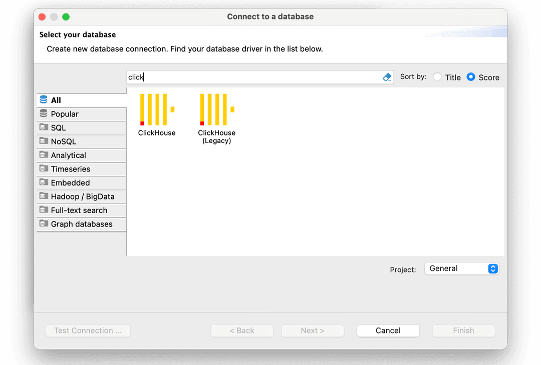This screenshot has width=541, height=365.
Task: Open the Hadoop / BigData category
Action: [82, 196]
